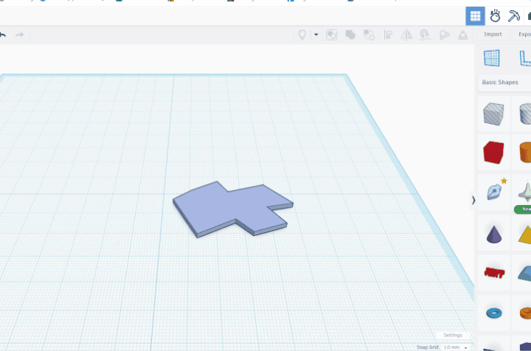This screenshot has height=351, width=531.
Task: Pick the blue Torus shape
Action: tap(494, 313)
